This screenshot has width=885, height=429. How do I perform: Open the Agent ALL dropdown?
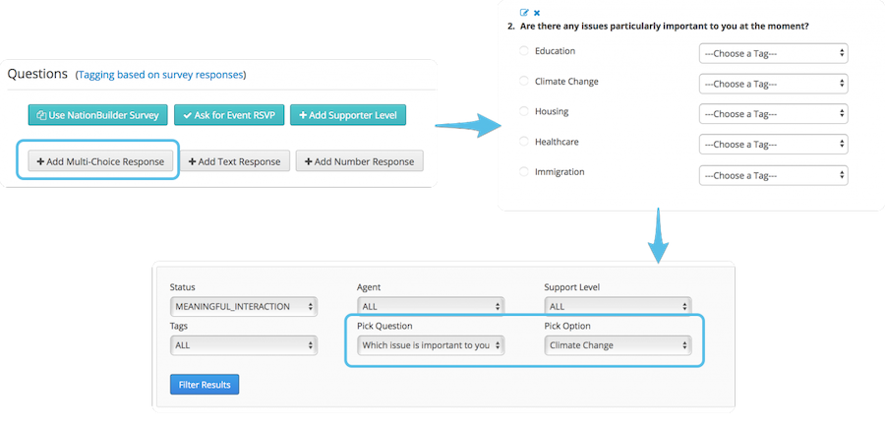pyautogui.click(x=431, y=307)
